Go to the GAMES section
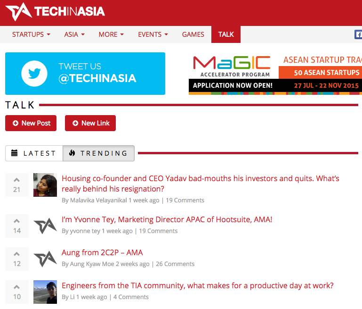Viewport: 362px width, 309px height. point(193,34)
